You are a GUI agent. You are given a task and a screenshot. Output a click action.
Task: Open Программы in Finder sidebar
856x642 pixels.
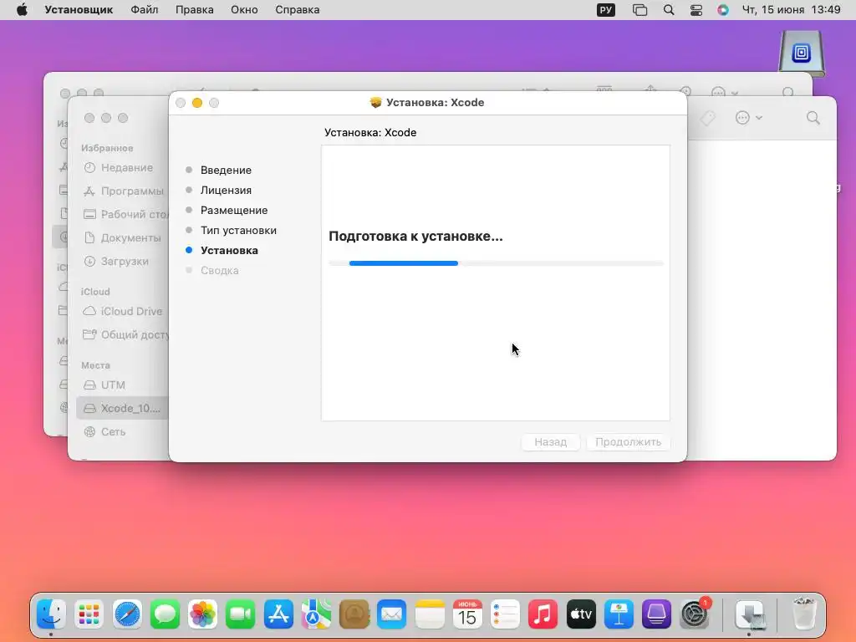(x=131, y=191)
